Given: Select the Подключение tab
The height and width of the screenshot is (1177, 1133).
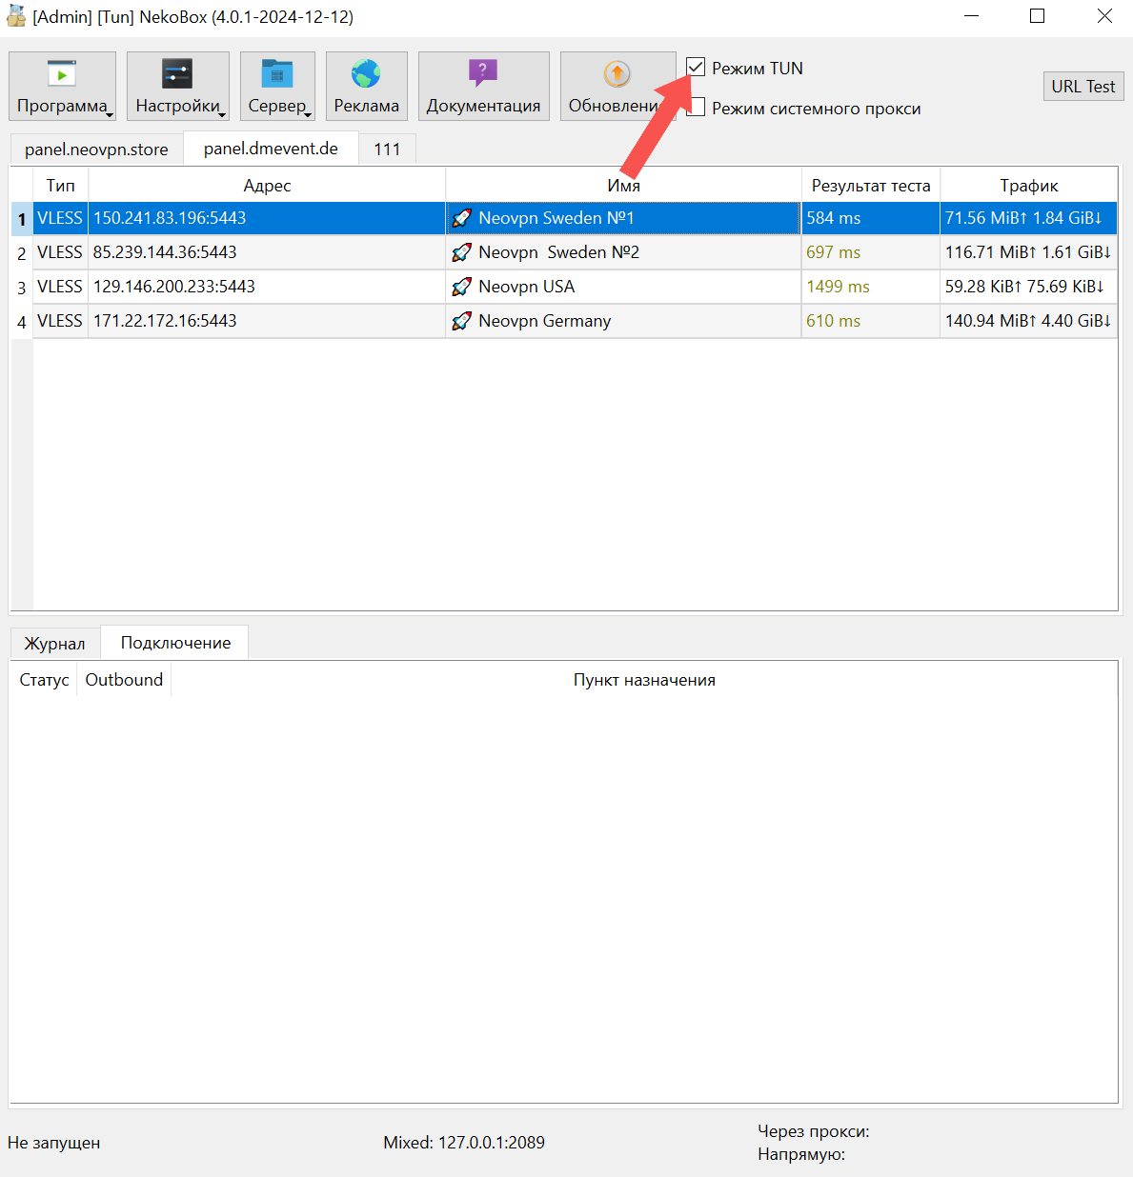Looking at the screenshot, I should (x=175, y=643).
